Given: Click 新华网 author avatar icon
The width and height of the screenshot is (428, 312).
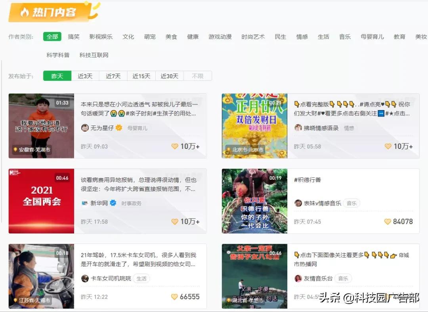Looking at the screenshot, I should coord(85,203).
